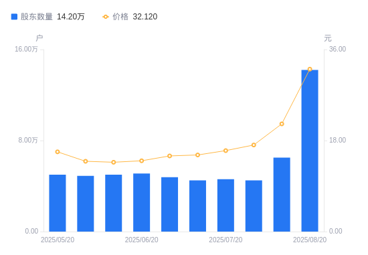Select the first bar at 2025/05/20
The height and width of the screenshot is (255, 368).
pyautogui.click(x=58, y=203)
